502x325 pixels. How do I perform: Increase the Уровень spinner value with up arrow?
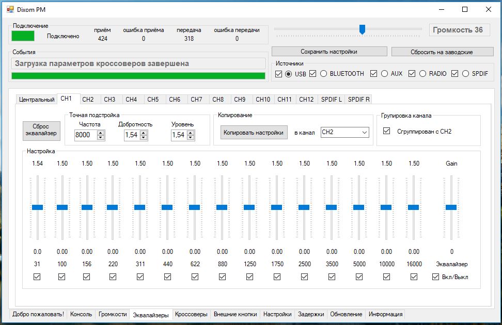191,133
